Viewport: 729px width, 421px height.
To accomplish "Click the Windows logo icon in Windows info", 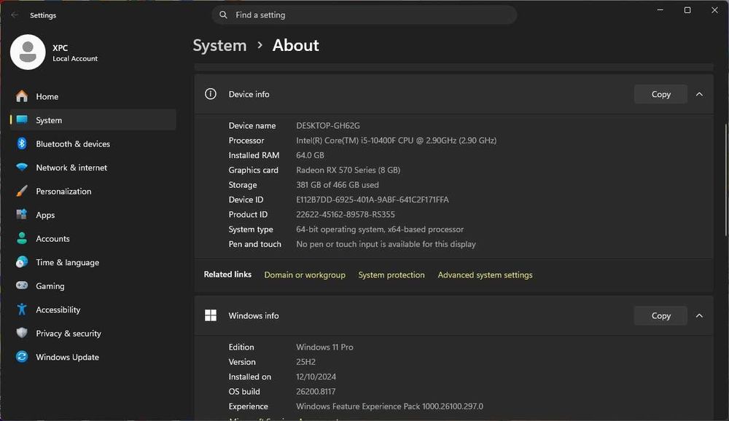I will 211,315.
